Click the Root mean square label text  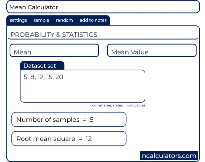pos(46,139)
